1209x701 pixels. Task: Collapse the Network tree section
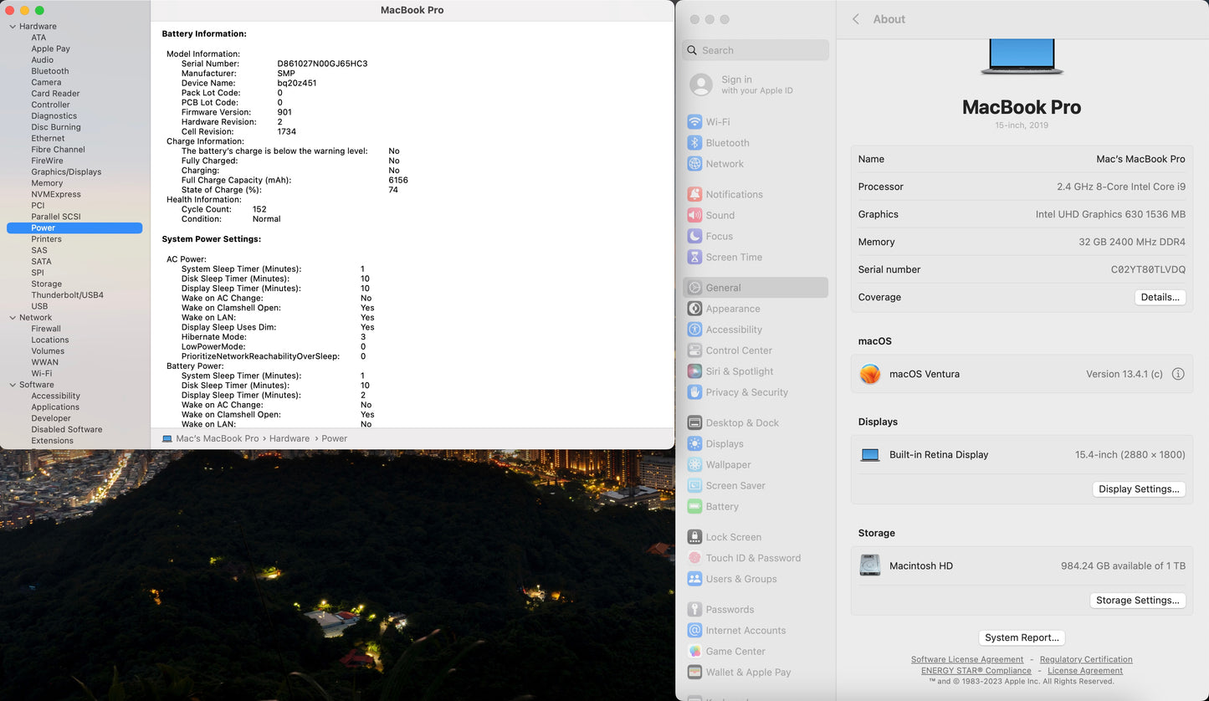point(13,318)
